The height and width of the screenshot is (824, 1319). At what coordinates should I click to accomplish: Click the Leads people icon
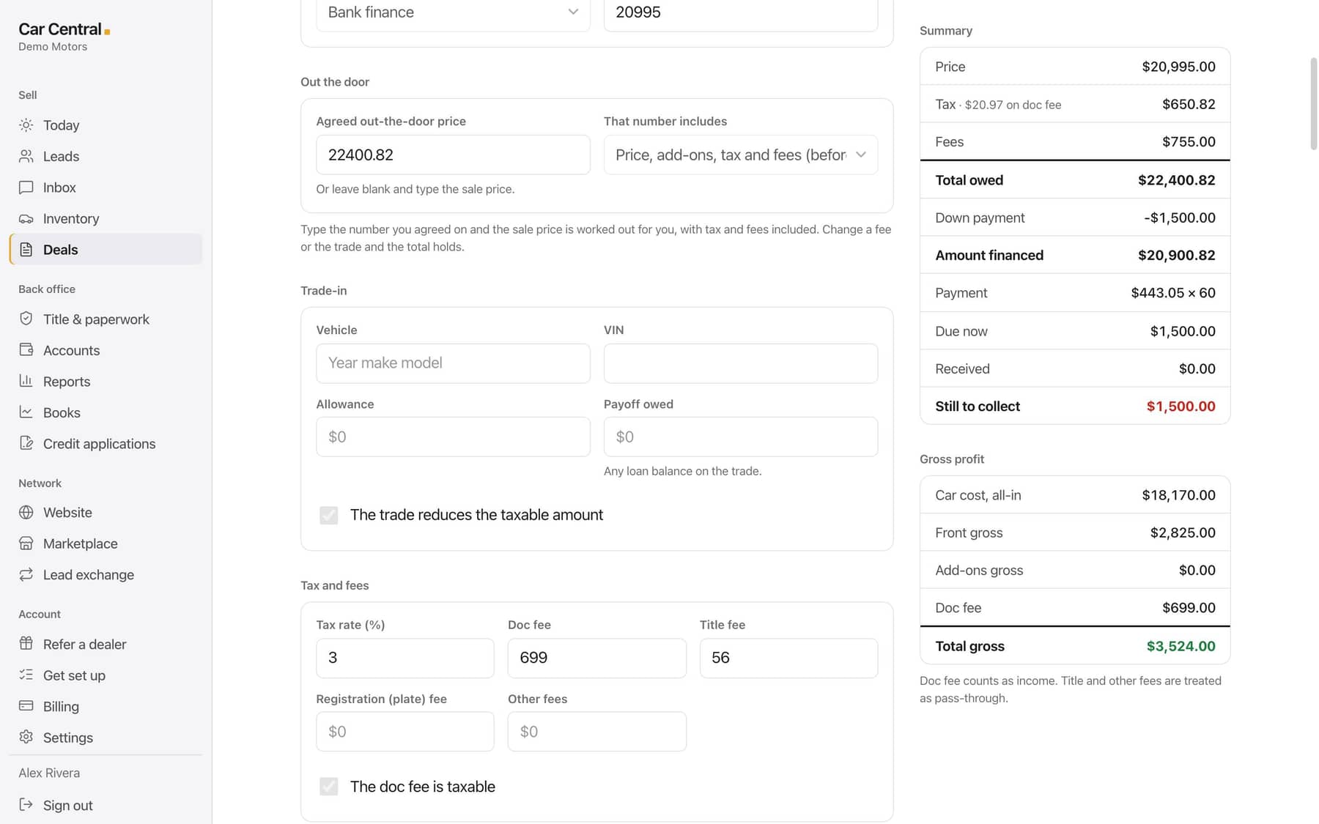(26, 156)
